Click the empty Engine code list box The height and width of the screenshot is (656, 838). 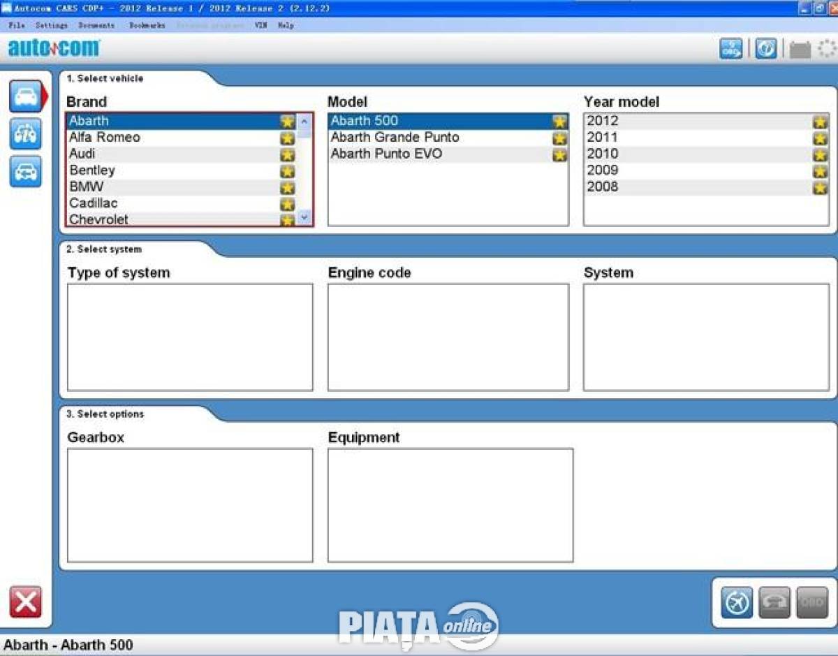(448, 337)
